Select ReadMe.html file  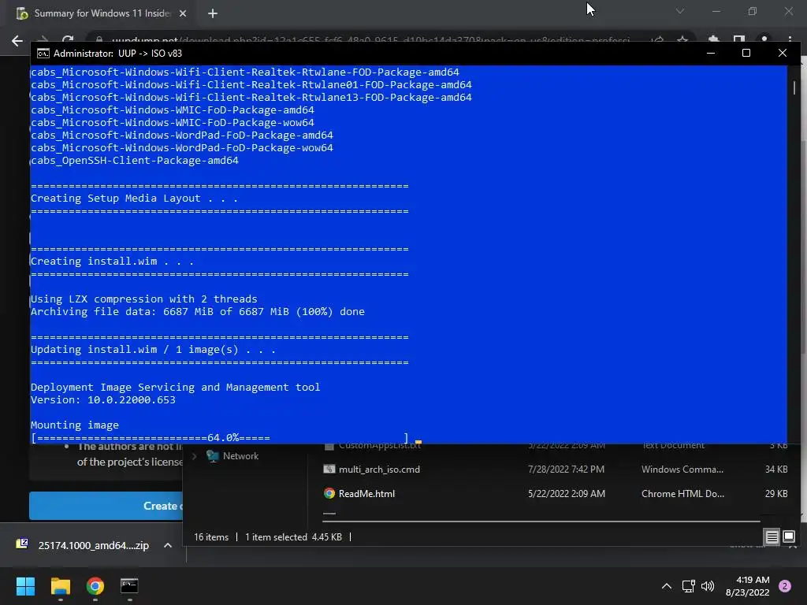point(366,493)
